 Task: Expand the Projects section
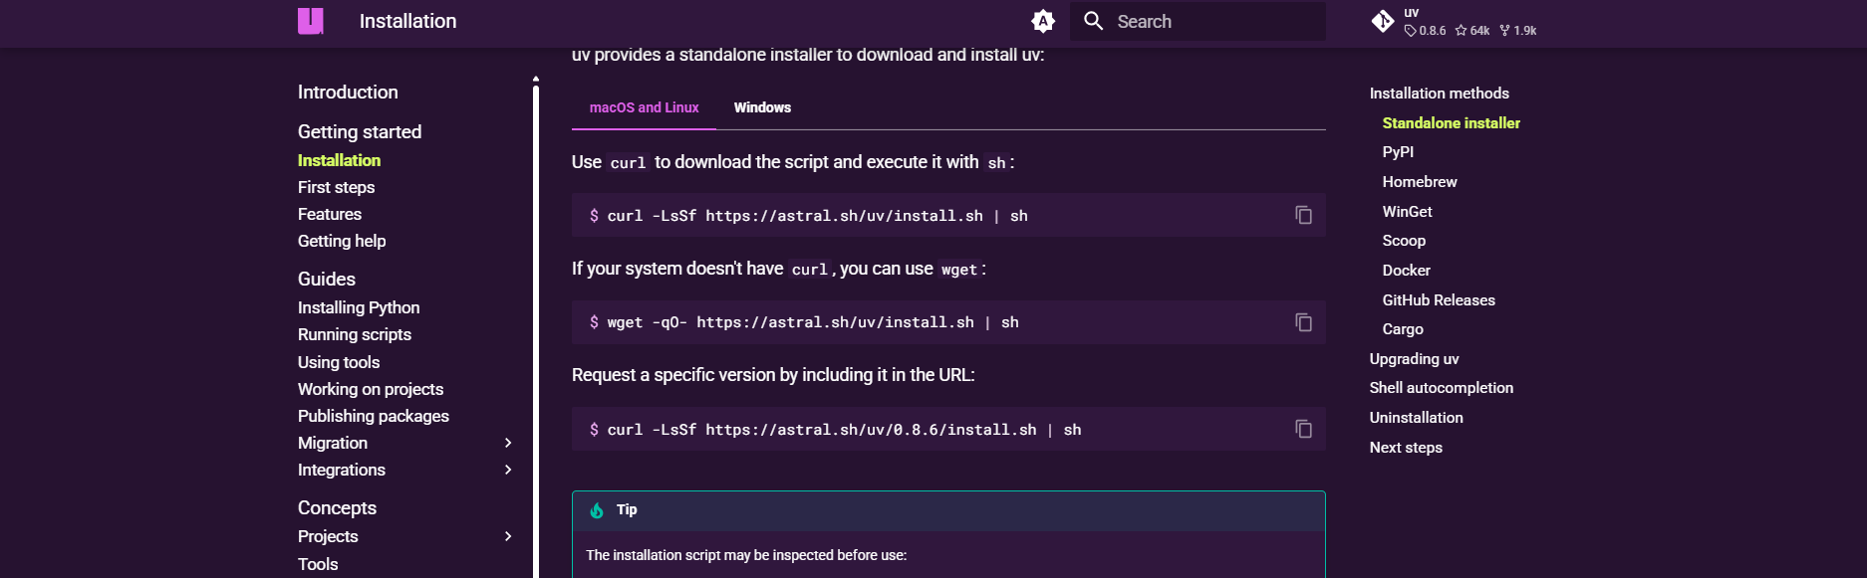click(508, 536)
